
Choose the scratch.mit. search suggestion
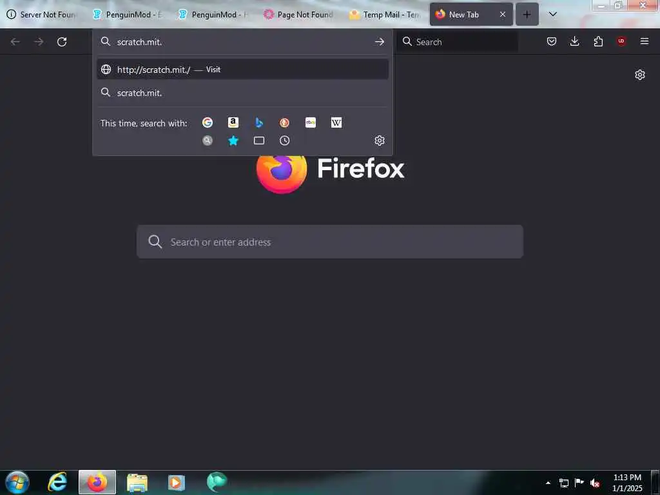[x=242, y=93]
